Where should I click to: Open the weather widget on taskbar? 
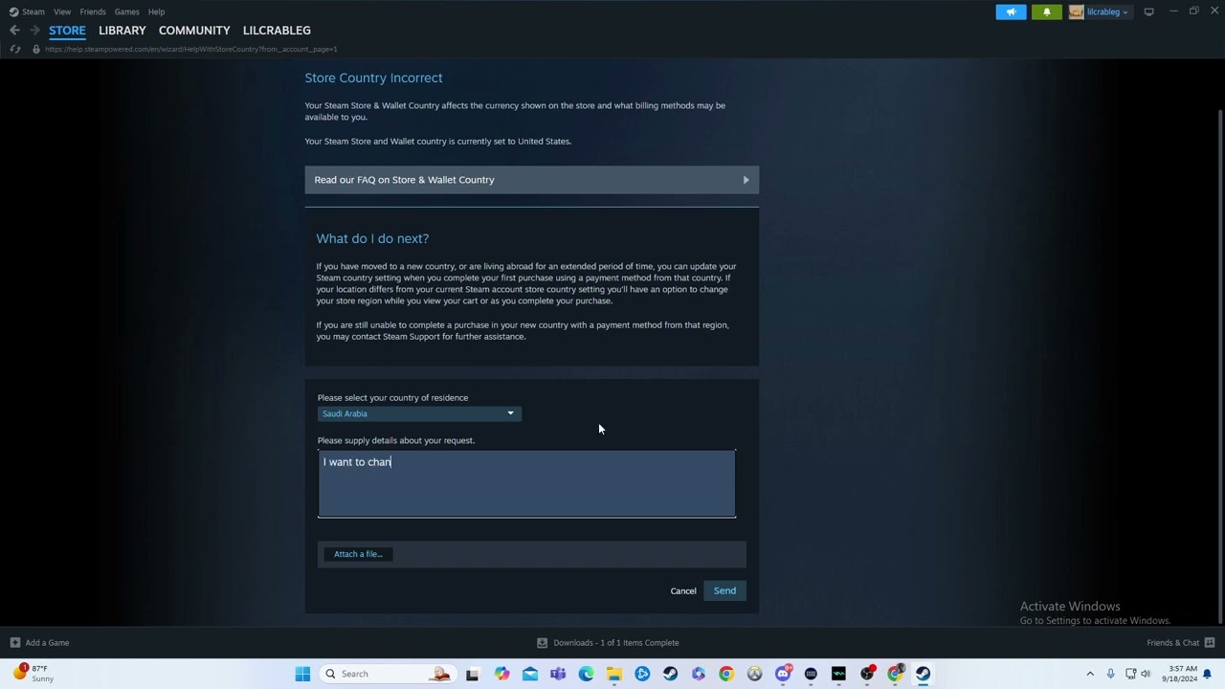pyautogui.click(x=34, y=673)
